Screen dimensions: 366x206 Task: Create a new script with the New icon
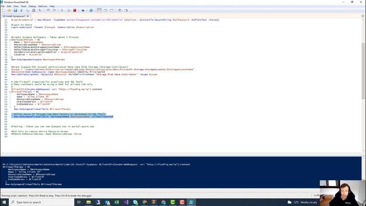point(3,10)
